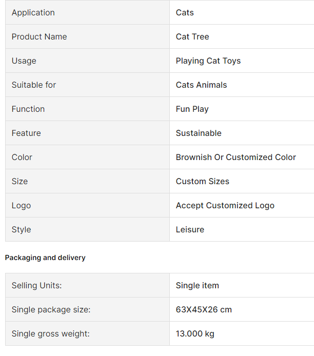Click the Product Name label
The image size is (314, 356).
(39, 36)
